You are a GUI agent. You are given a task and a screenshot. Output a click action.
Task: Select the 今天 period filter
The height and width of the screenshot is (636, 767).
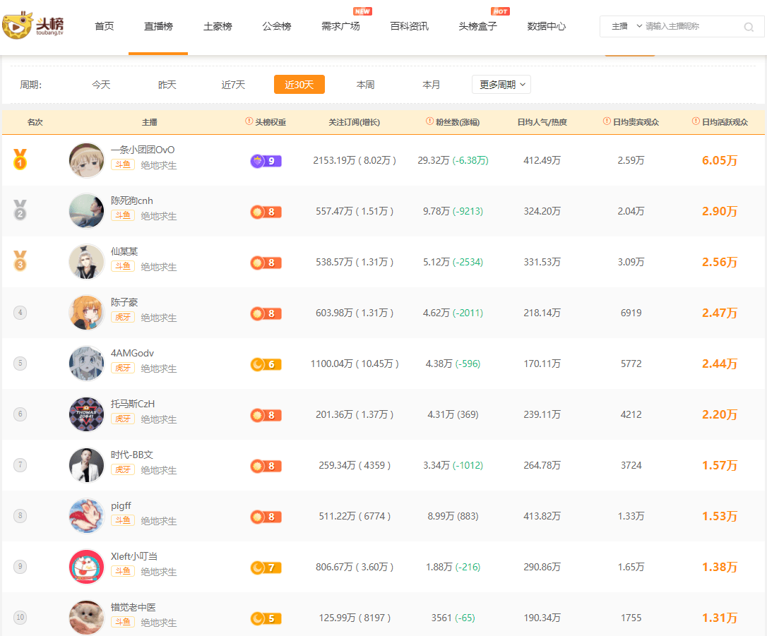(100, 84)
